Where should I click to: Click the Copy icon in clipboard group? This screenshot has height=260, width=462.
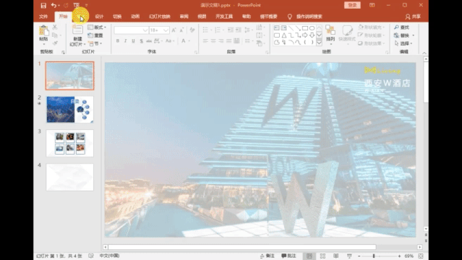55,35
